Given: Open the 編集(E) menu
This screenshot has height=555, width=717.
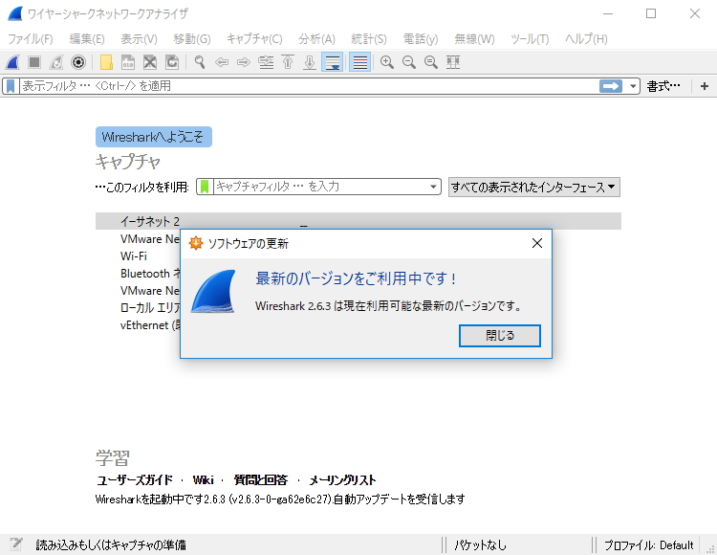Looking at the screenshot, I should tap(87, 39).
